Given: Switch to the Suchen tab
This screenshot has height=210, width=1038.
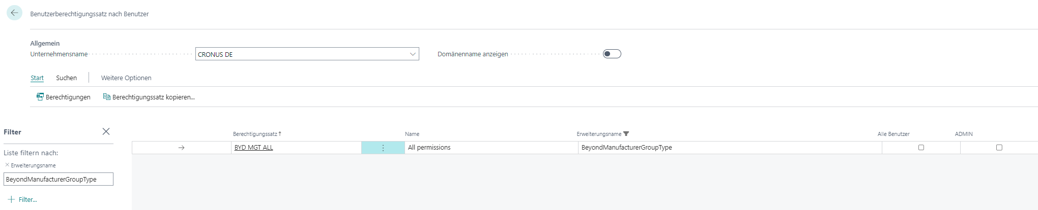Looking at the screenshot, I should click(x=66, y=78).
